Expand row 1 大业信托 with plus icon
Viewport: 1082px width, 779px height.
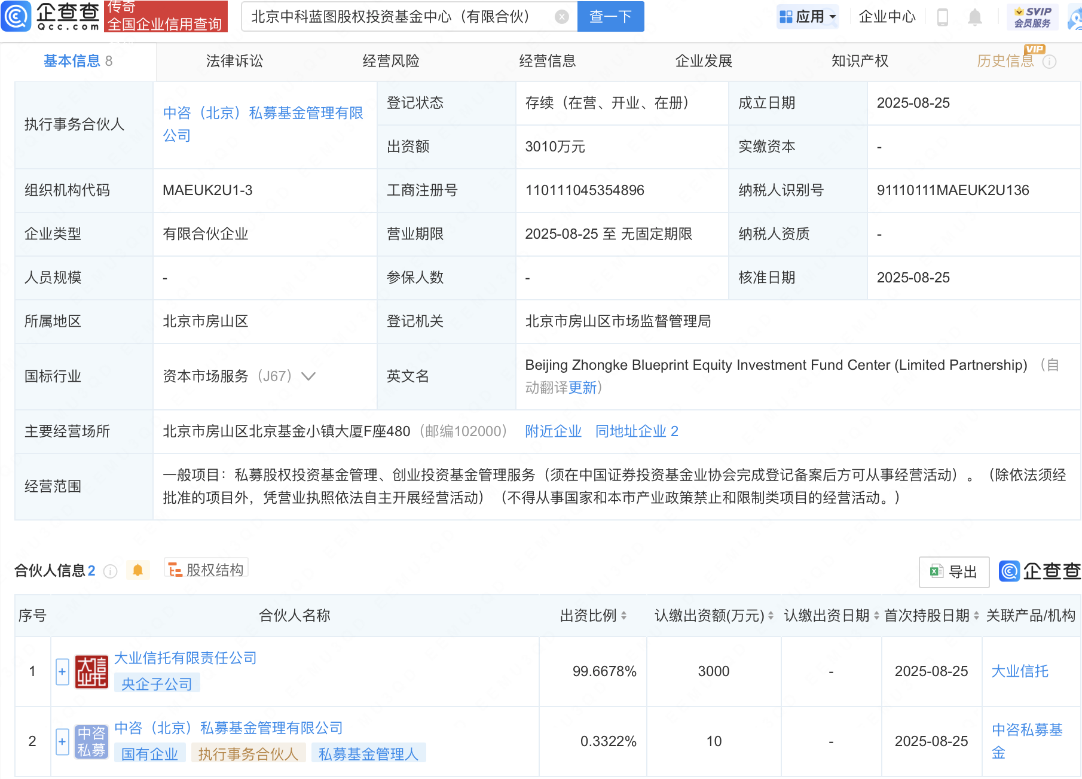coord(62,672)
